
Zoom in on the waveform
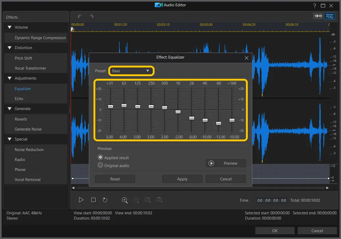(124, 200)
